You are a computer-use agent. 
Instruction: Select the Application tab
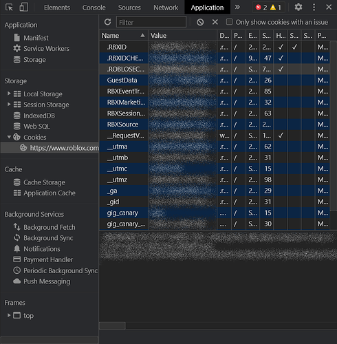(207, 8)
